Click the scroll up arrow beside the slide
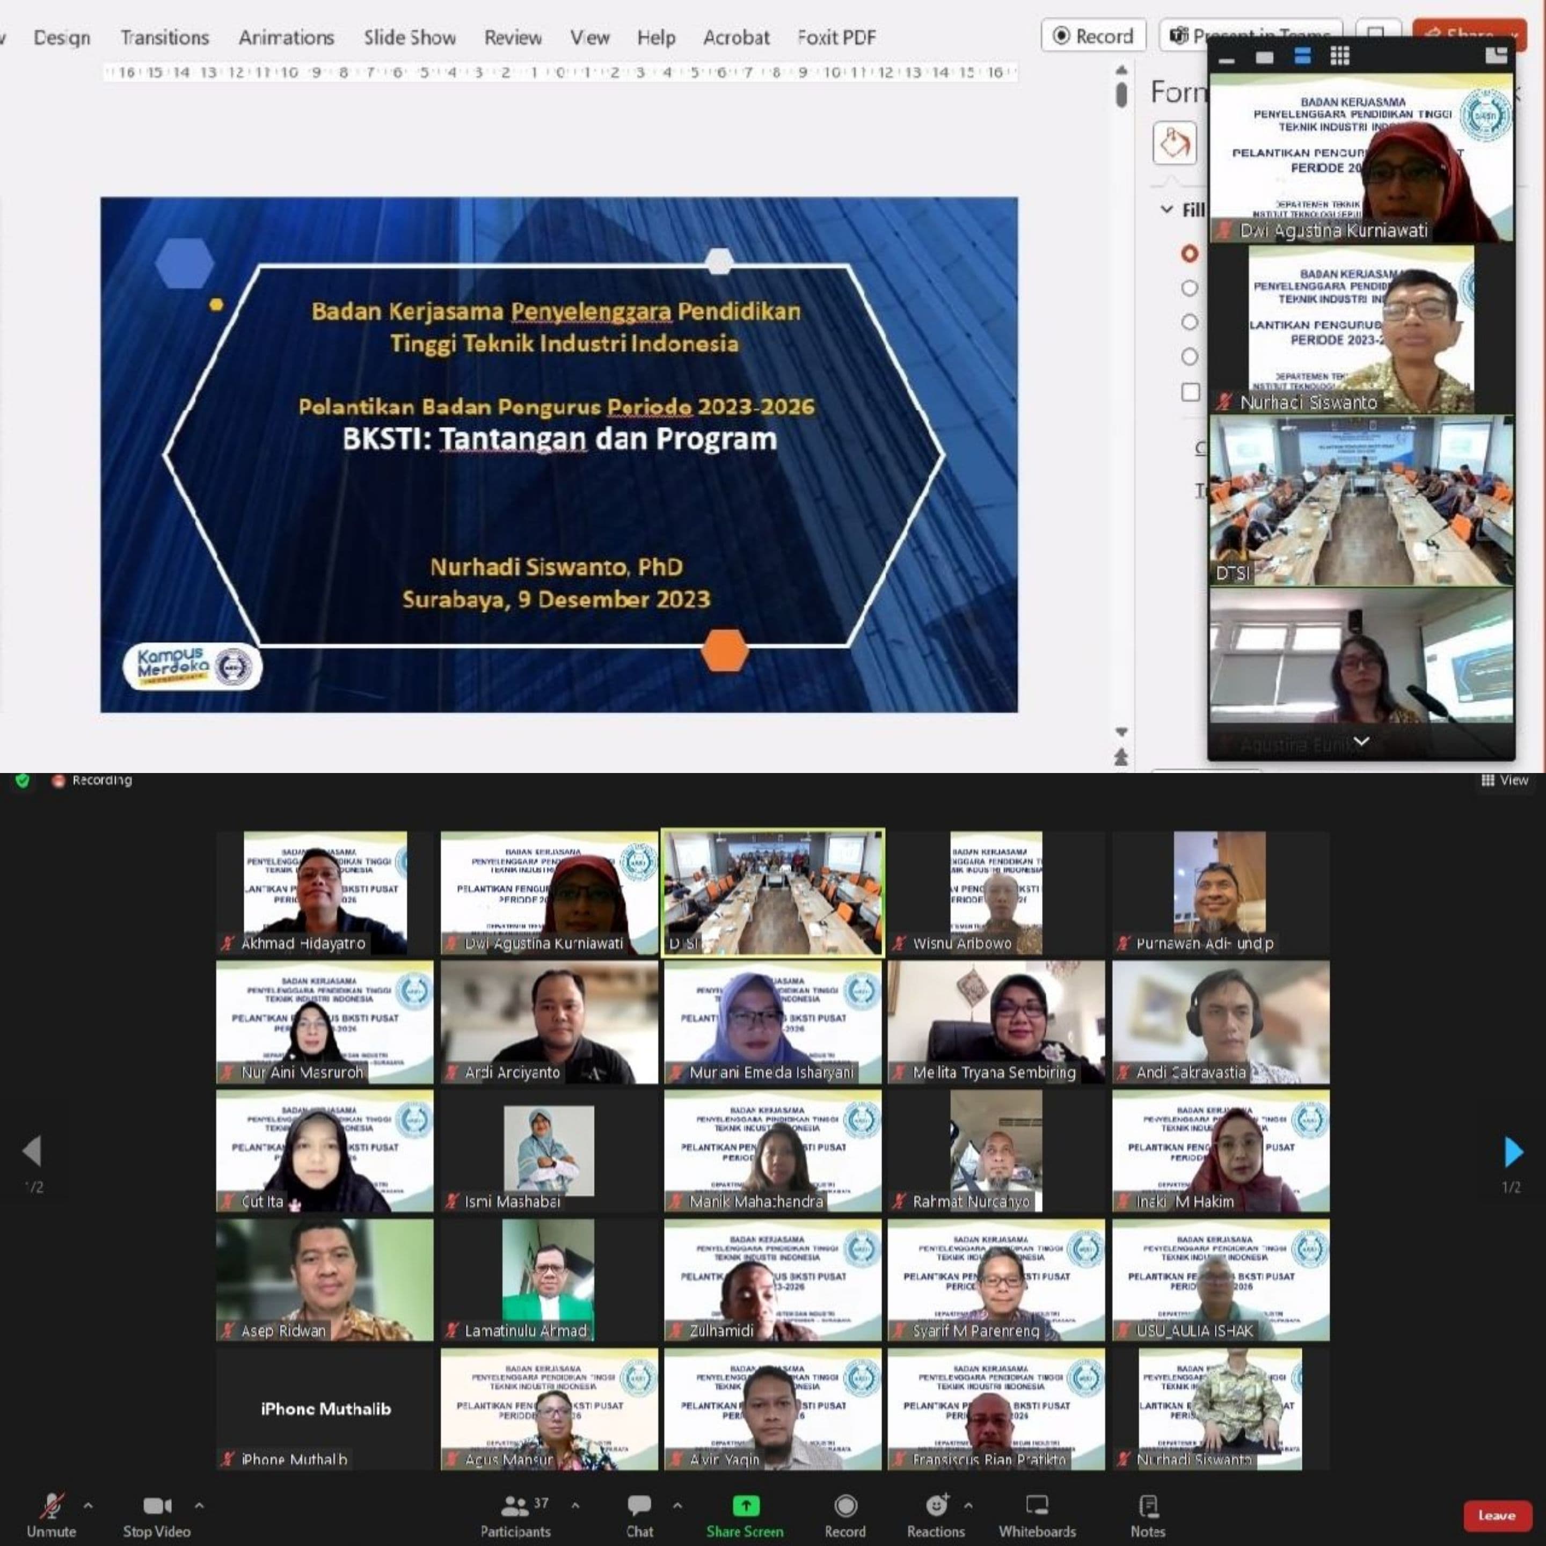 click(1121, 70)
